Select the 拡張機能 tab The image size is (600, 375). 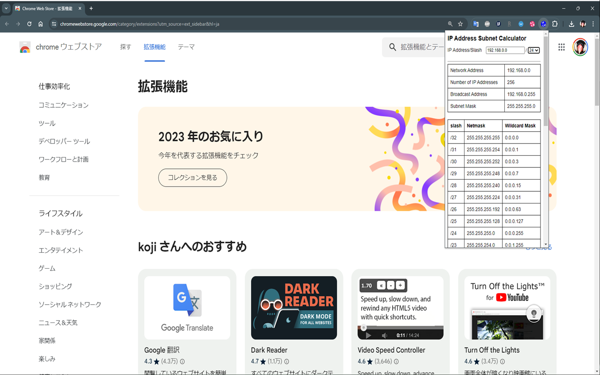[x=155, y=47]
